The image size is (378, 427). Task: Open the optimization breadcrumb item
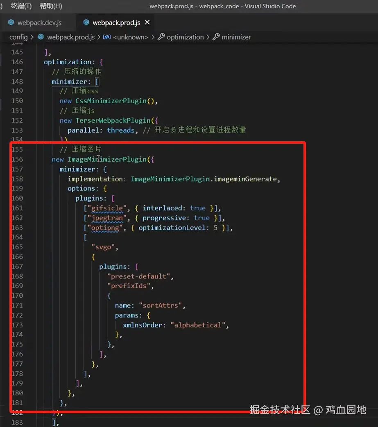point(185,37)
